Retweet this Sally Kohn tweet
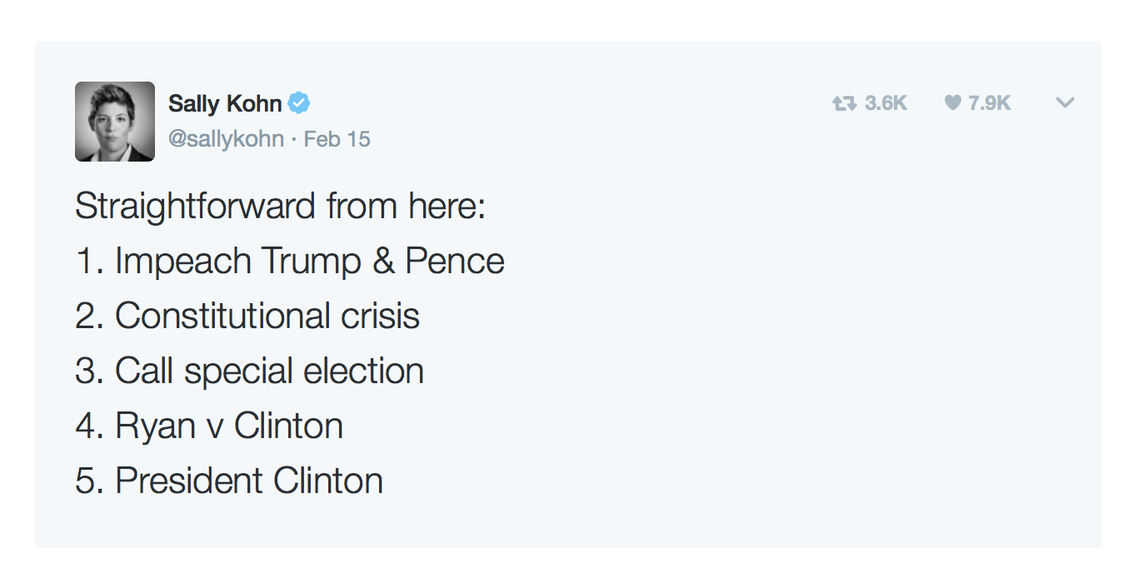Viewport: 1138px width, 588px height. [x=844, y=103]
